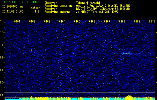Click the 0.7 kHz axis label

2,82
